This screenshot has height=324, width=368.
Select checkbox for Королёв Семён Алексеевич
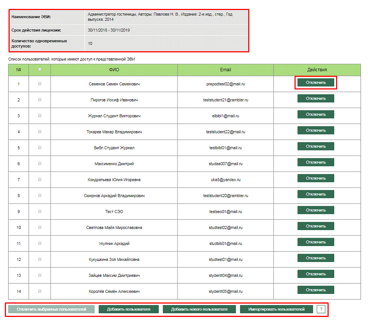coord(40,291)
